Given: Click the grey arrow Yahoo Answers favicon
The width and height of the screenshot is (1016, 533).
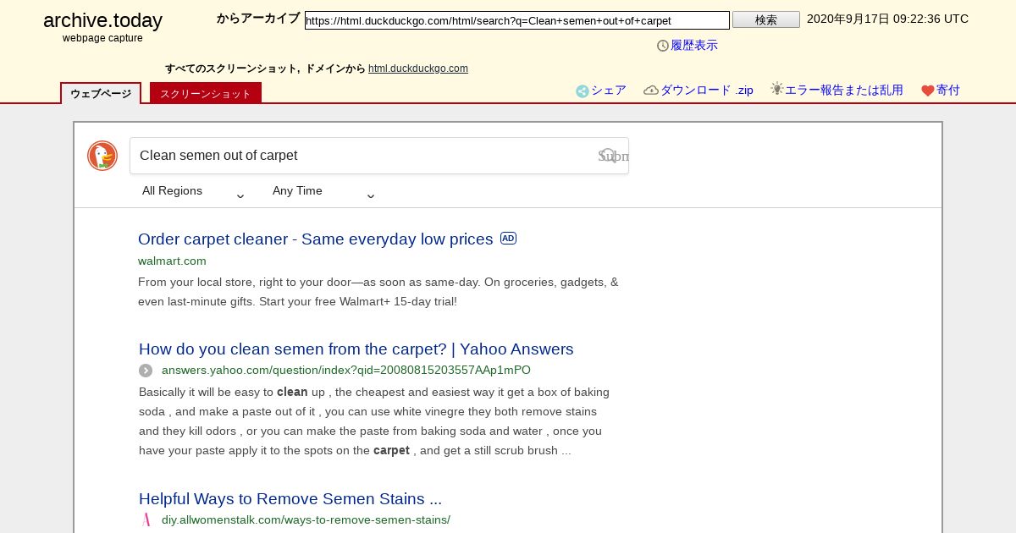Looking at the screenshot, I should [146, 371].
